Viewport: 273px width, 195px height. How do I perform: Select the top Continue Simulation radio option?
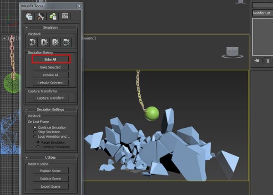click(35, 127)
